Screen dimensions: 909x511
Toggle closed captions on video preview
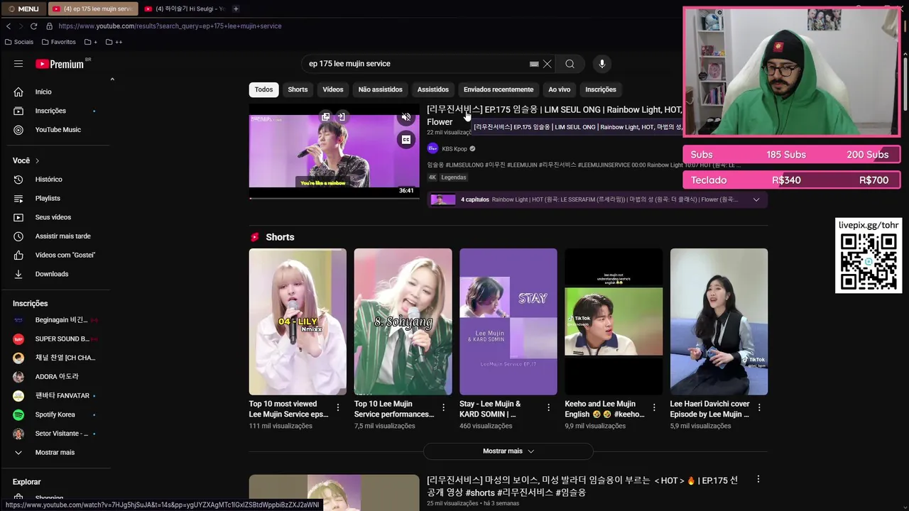pos(406,140)
